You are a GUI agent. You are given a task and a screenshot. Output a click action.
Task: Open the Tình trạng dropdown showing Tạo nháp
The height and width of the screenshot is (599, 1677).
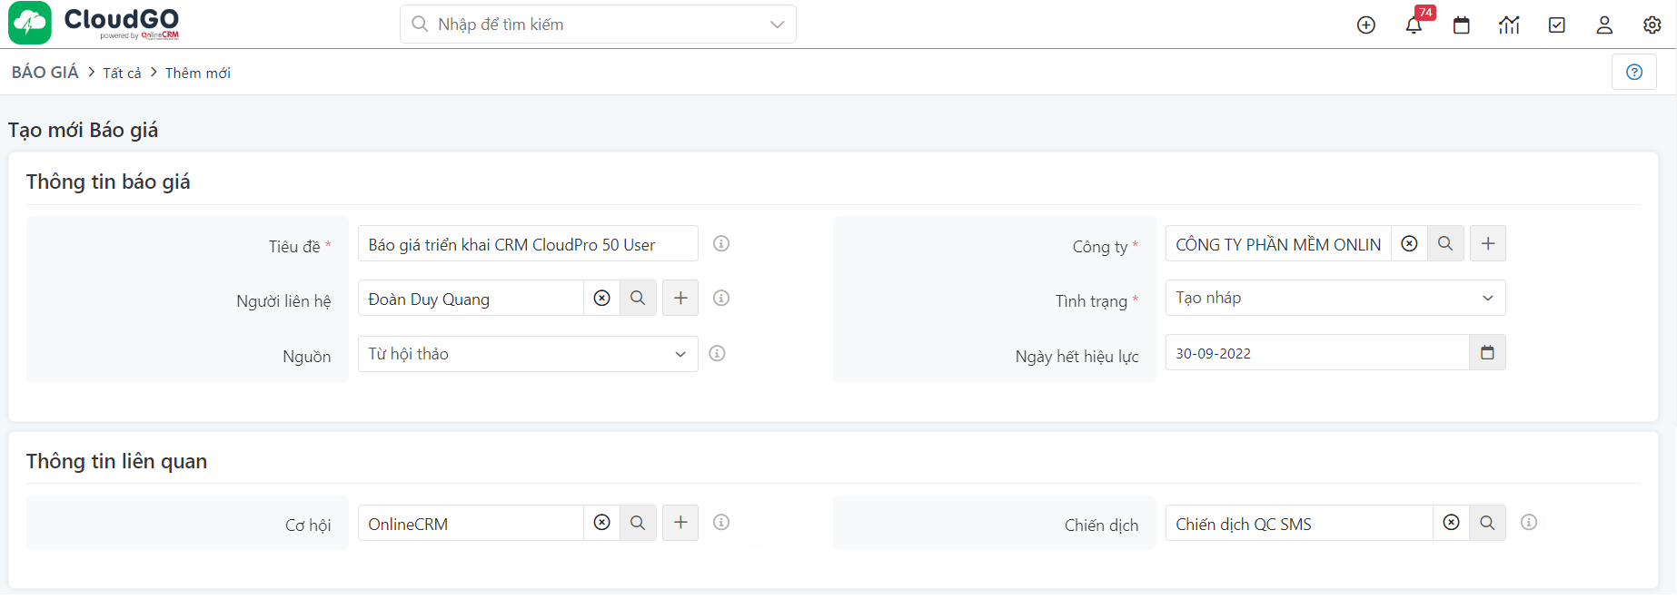1335,298
